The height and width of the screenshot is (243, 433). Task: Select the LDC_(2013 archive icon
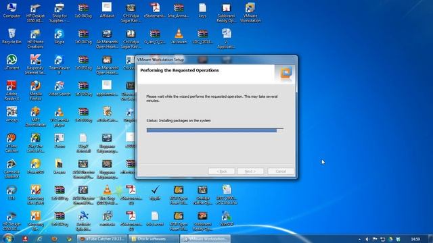[202, 36]
